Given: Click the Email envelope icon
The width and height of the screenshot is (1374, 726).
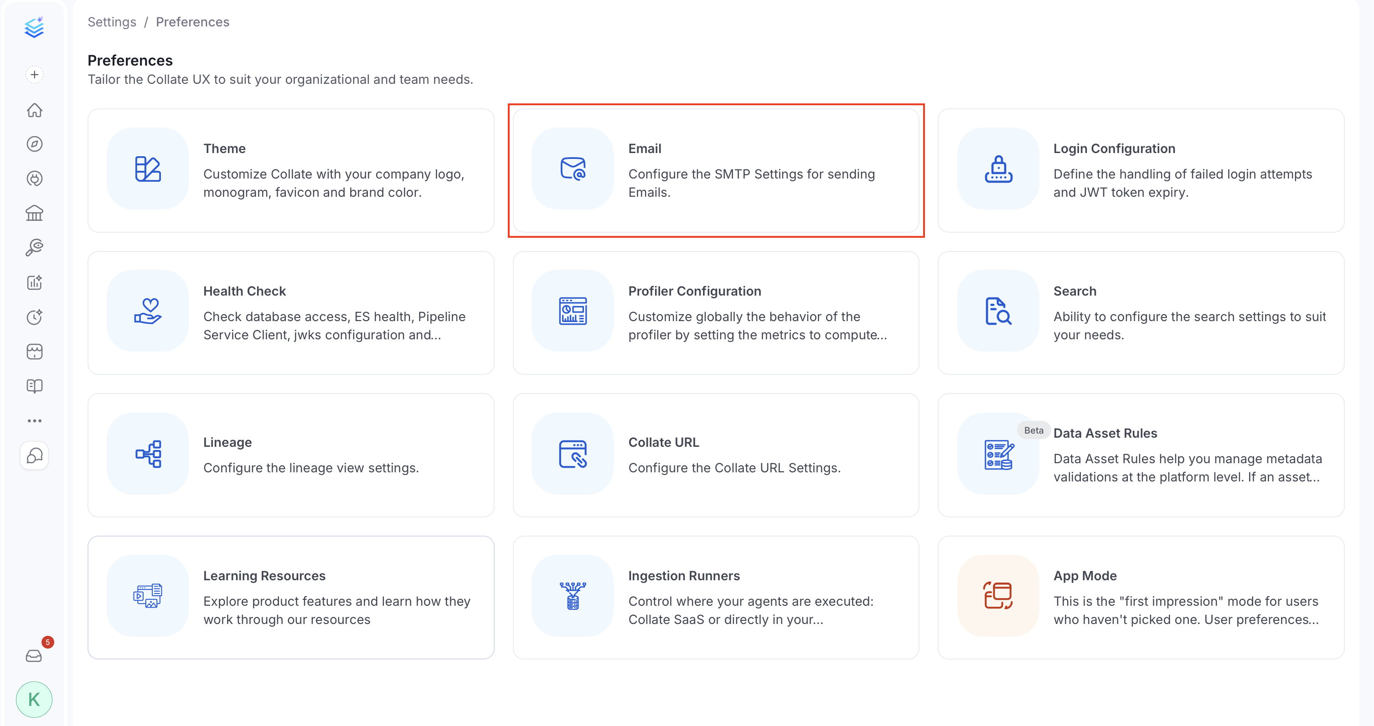Looking at the screenshot, I should point(573,169).
